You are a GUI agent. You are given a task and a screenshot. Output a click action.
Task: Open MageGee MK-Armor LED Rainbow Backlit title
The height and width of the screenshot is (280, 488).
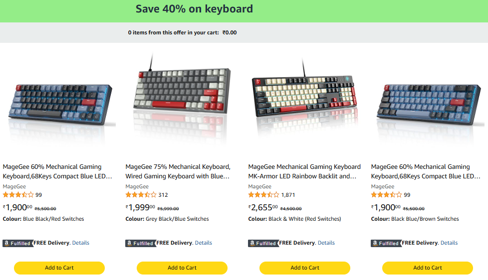[x=304, y=171]
